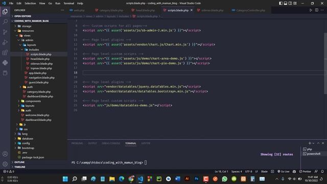Switch to the category.blade.php editor tab

[109, 10]
